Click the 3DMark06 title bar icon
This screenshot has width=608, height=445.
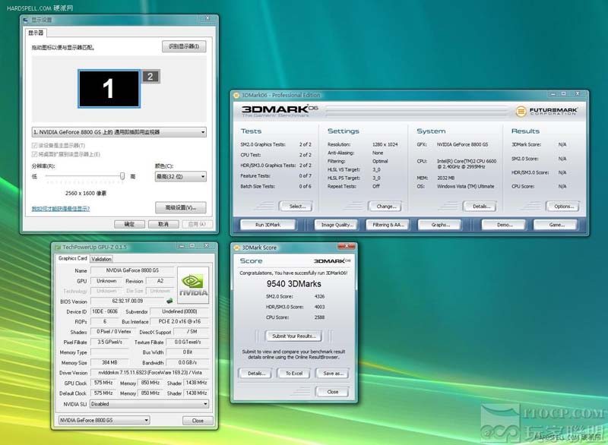click(x=236, y=95)
